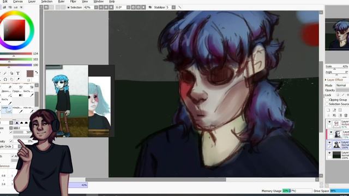This screenshot has width=349, height=196.
Task: Toggle the density pressure checkbox
Action: [x=11, y=141]
